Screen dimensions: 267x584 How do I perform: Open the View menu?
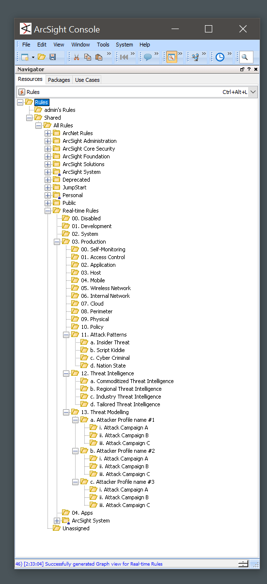[59, 45]
